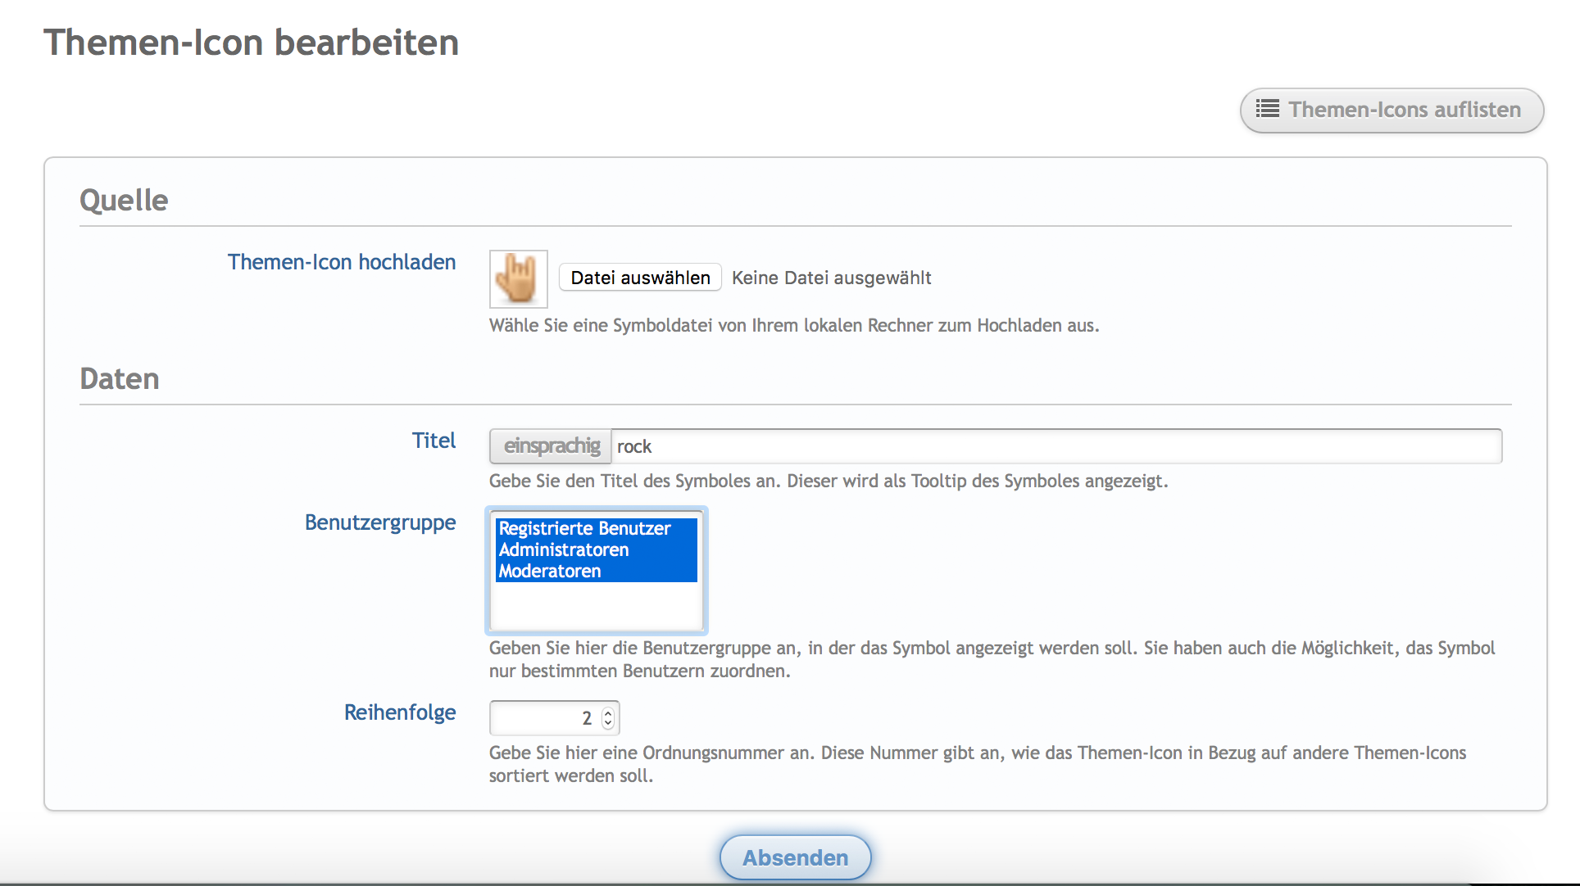The image size is (1580, 886).
Task: Decrease Reihenfolge with the down arrow
Action: click(608, 723)
